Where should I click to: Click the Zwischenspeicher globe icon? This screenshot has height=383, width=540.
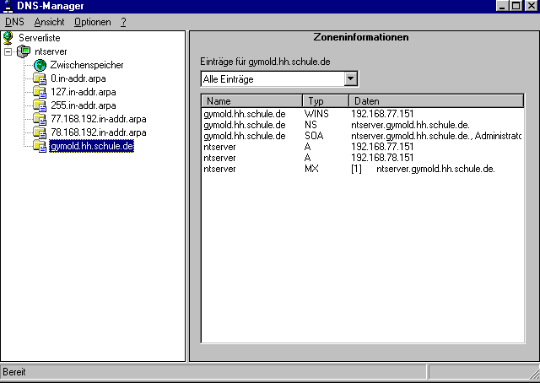40,65
